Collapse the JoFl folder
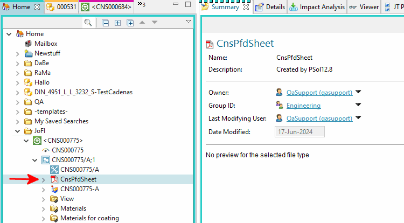 coord(18,131)
